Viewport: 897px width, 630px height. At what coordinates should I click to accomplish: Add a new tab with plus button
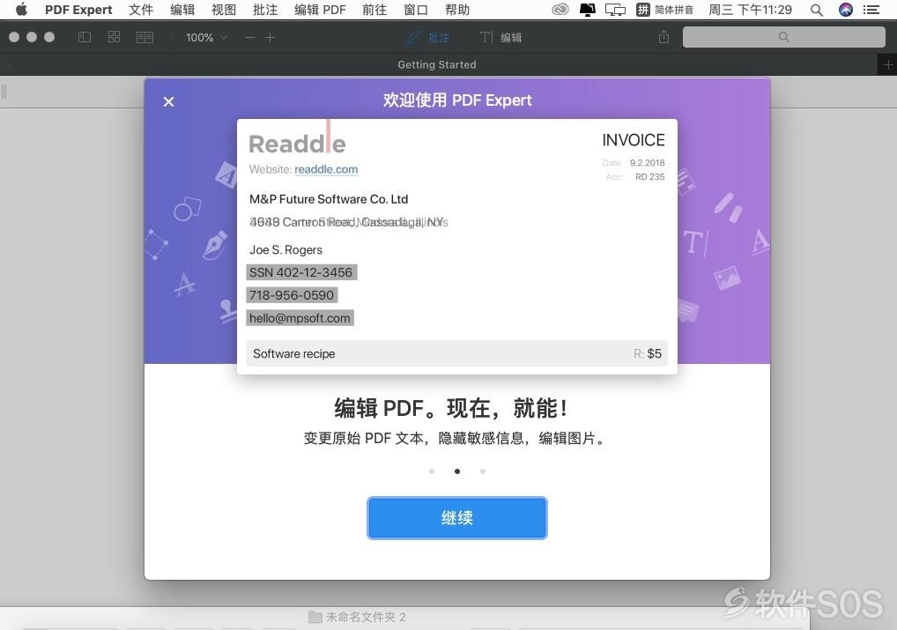pos(888,64)
